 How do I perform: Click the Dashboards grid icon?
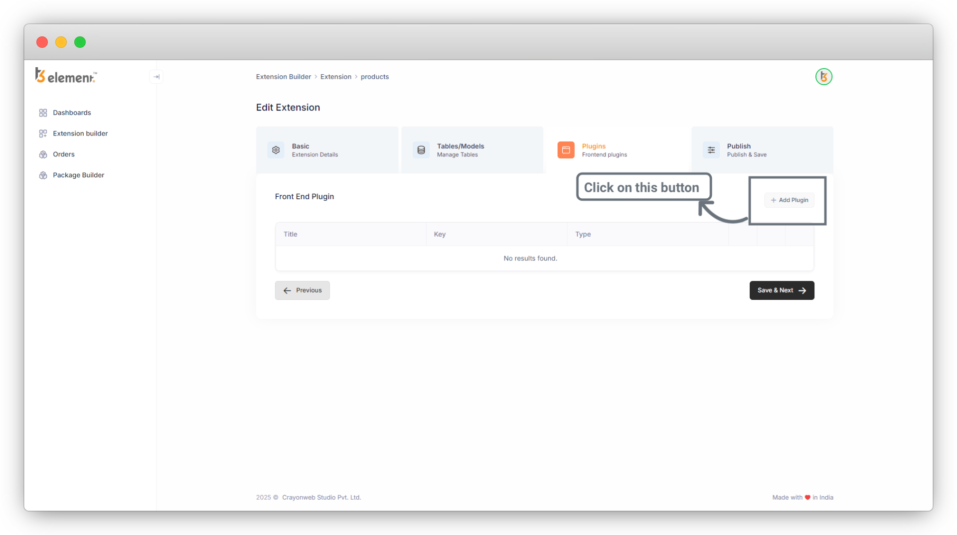point(43,113)
